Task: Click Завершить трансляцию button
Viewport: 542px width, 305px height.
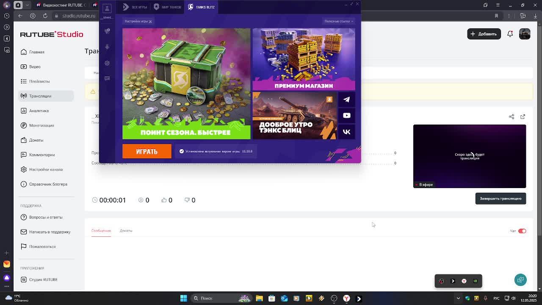Action: click(x=501, y=199)
